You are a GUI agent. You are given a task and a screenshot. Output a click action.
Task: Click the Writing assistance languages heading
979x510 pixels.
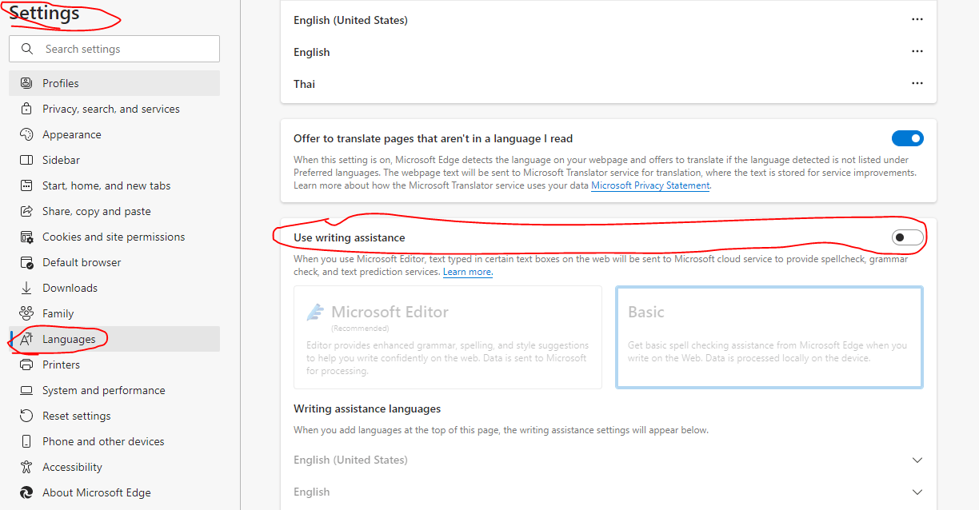pyautogui.click(x=367, y=408)
